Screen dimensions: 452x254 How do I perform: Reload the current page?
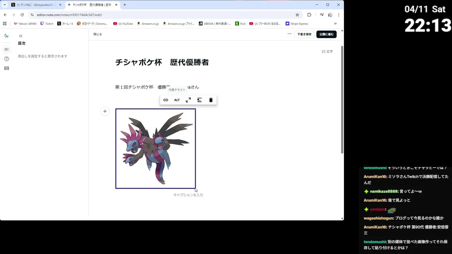[x=22, y=15]
